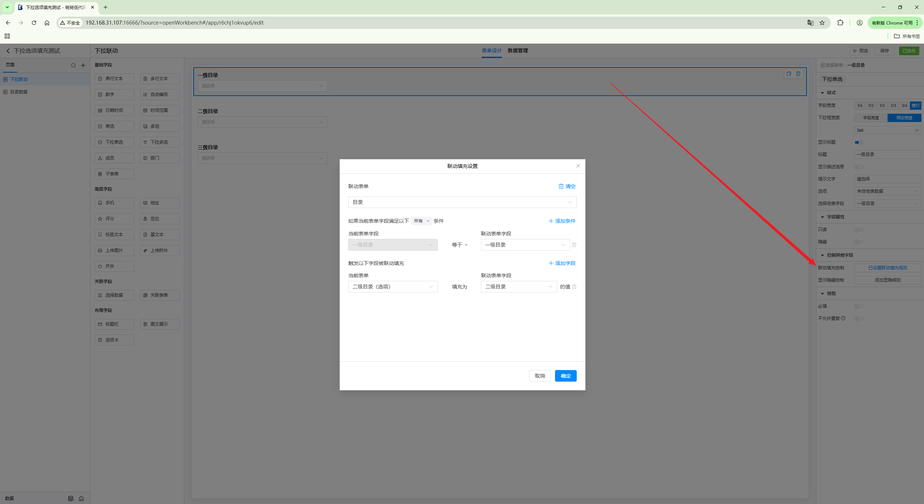Turn on the 必填 toggle
Image resolution: width=924 pixels, height=504 pixels.
(859, 306)
